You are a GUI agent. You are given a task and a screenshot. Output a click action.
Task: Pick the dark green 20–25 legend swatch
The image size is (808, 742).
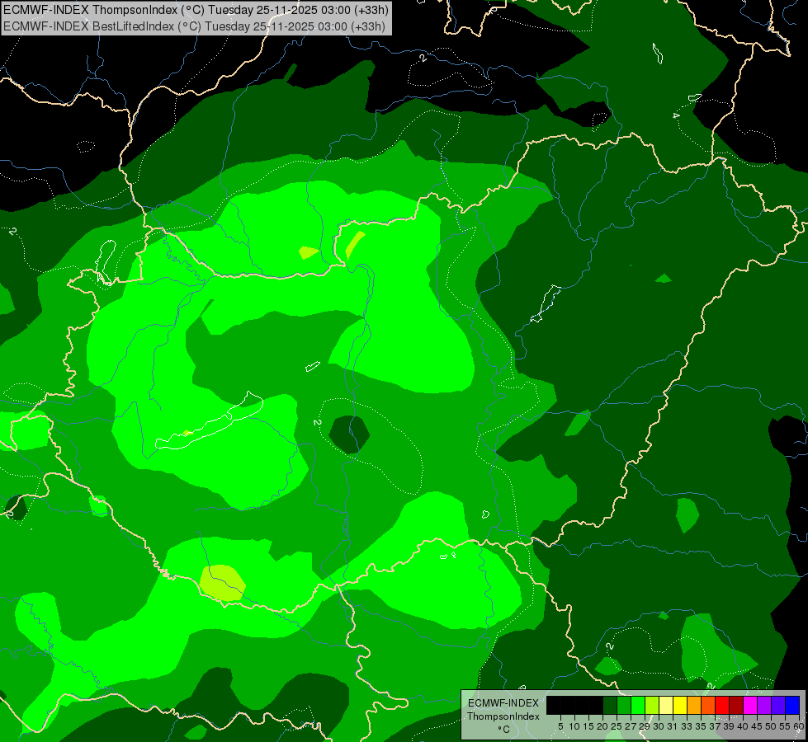[x=610, y=705]
